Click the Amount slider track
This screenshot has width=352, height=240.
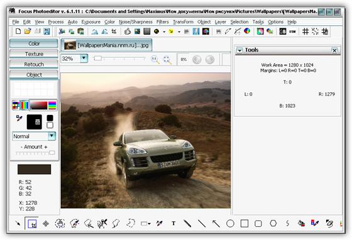click(x=35, y=153)
